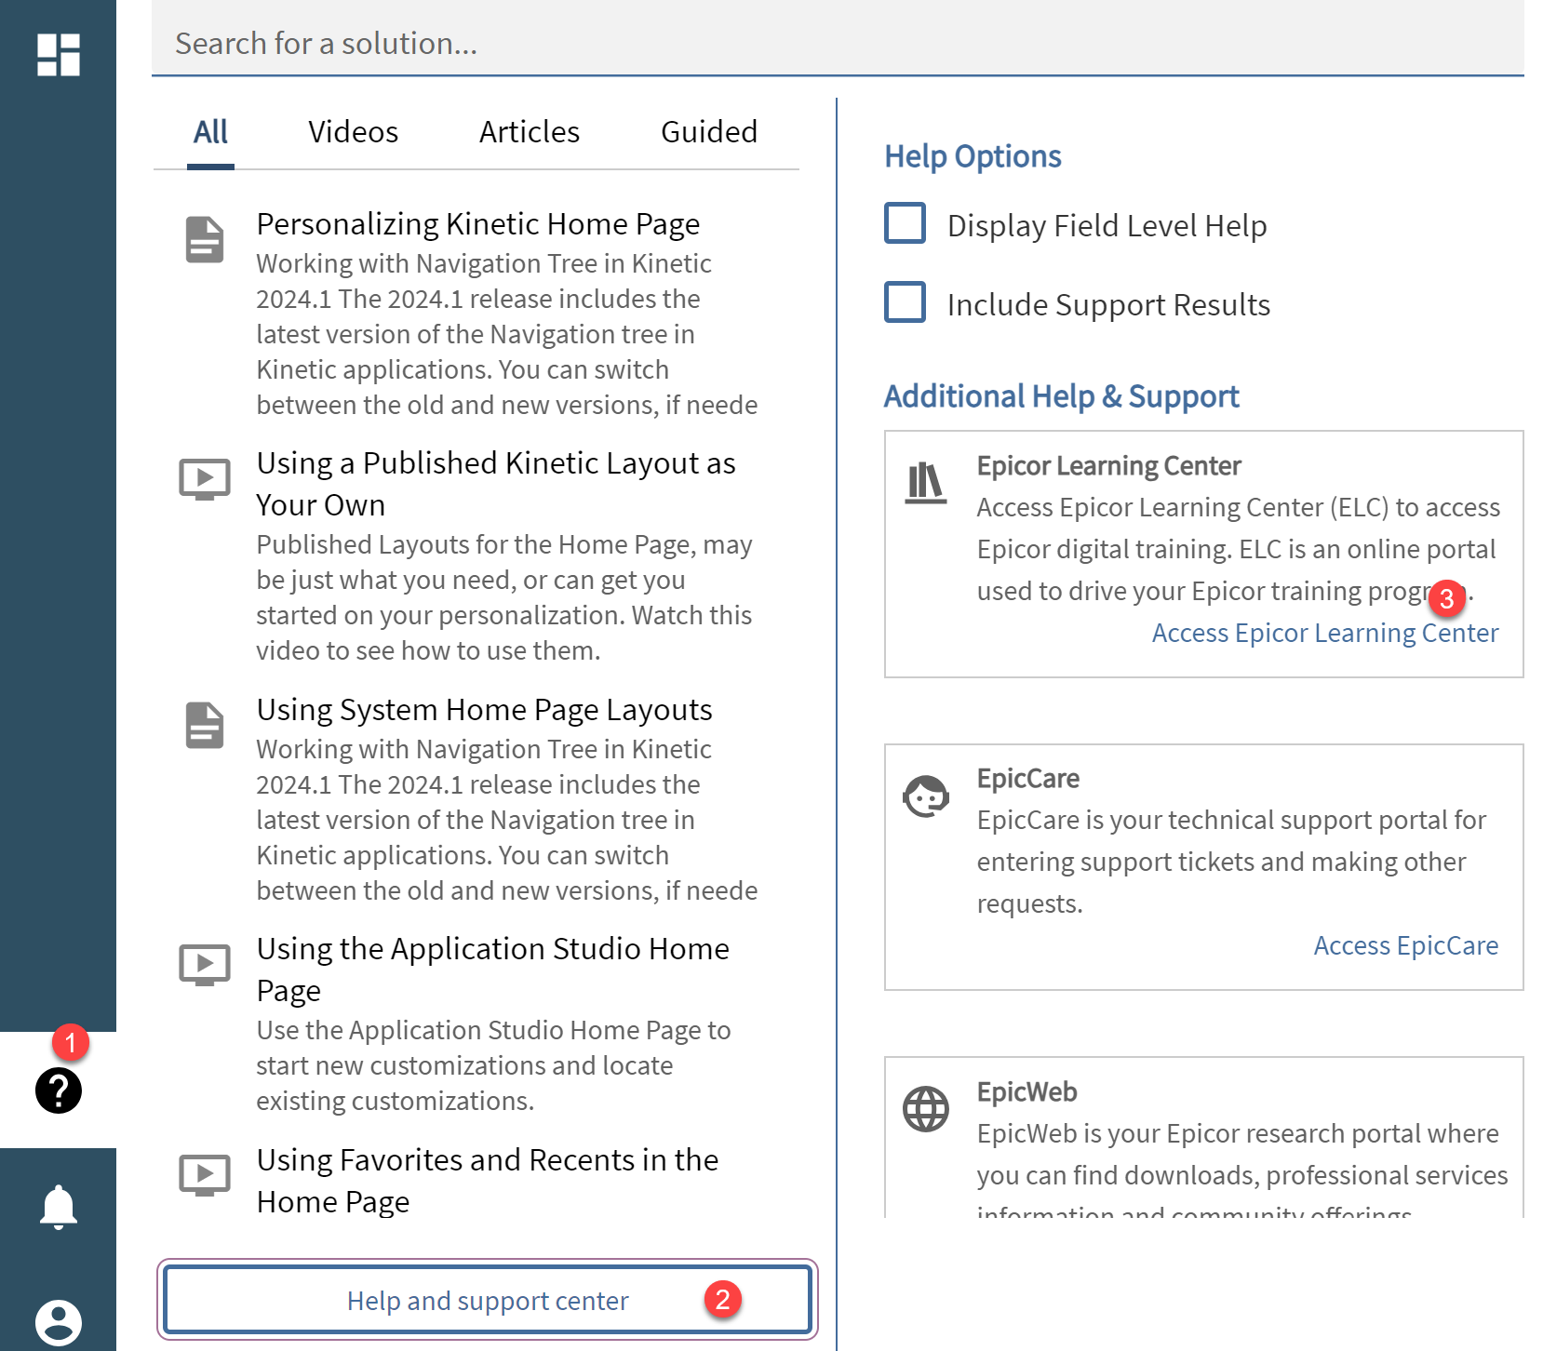1543x1351 pixels.
Task: Open Using System Home Page Layouts article
Action: (x=485, y=710)
